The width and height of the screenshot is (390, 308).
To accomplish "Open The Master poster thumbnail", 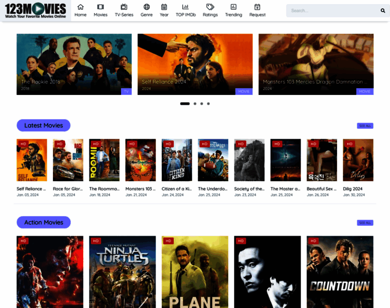I will click(285, 160).
